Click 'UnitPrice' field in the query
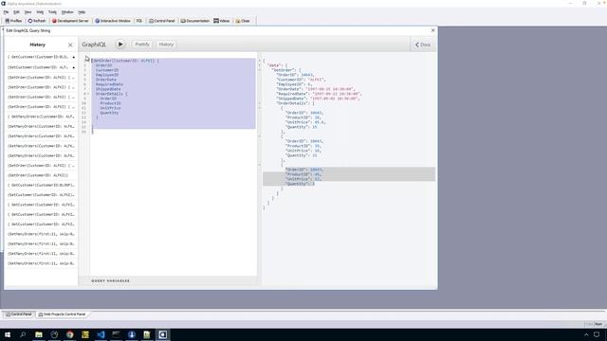Screen dimensions: 607x341 pyautogui.click(x=110, y=108)
